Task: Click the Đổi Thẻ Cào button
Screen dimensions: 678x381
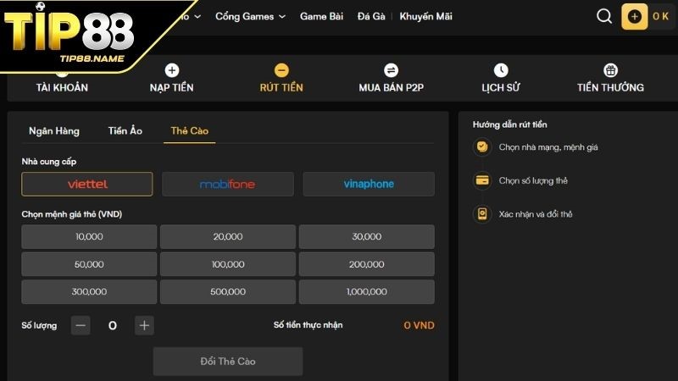Action: pyautogui.click(x=228, y=362)
